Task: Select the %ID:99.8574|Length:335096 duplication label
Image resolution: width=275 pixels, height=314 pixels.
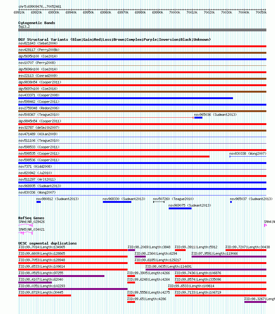Action: point(198,279)
